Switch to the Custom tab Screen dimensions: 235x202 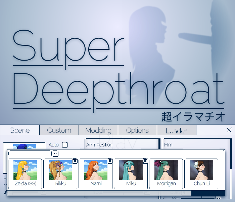click(59, 130)
